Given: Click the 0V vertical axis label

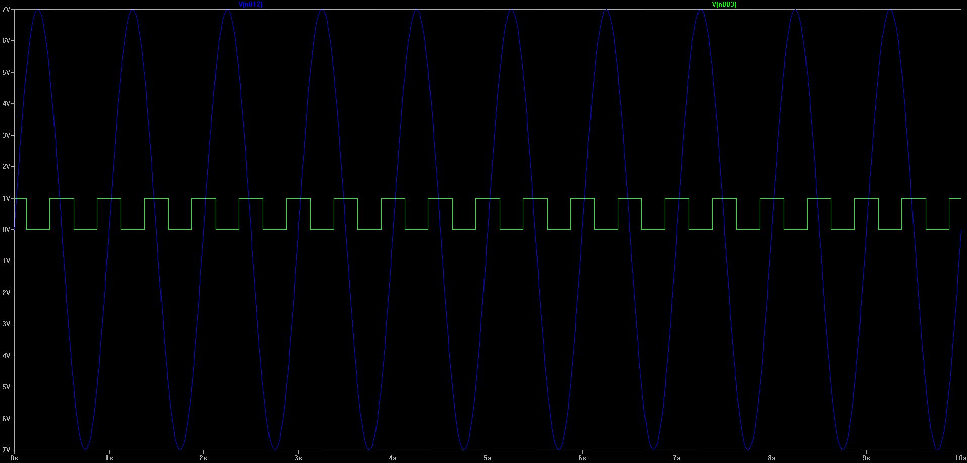Looking at the screenshot, I should click(x=6, y=230).
